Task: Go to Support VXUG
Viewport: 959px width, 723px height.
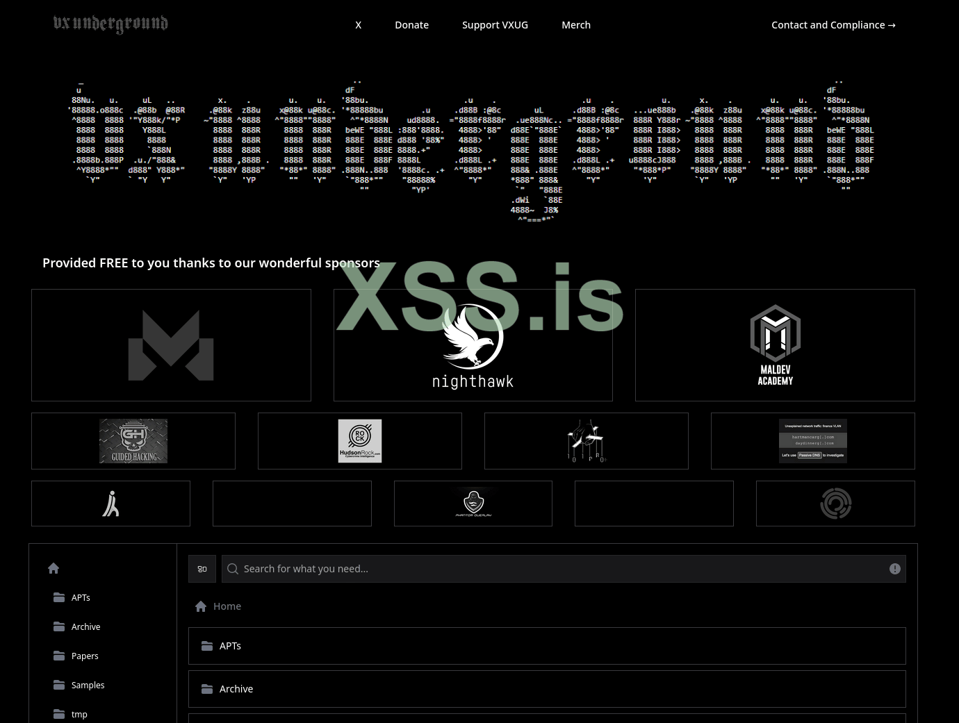Action: (x=495, y=25)
